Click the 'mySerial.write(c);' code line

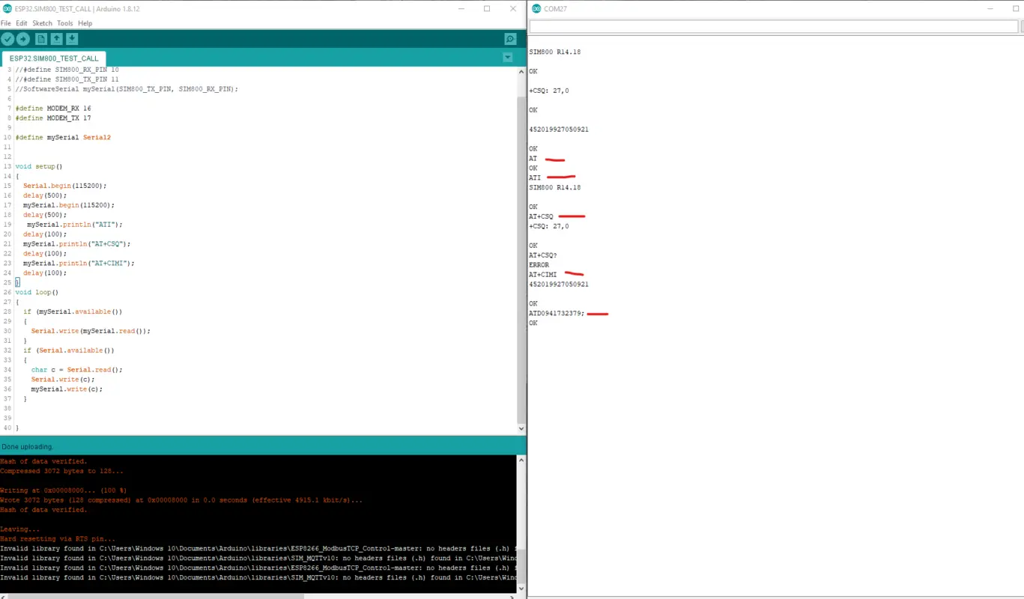coord(67,389)
